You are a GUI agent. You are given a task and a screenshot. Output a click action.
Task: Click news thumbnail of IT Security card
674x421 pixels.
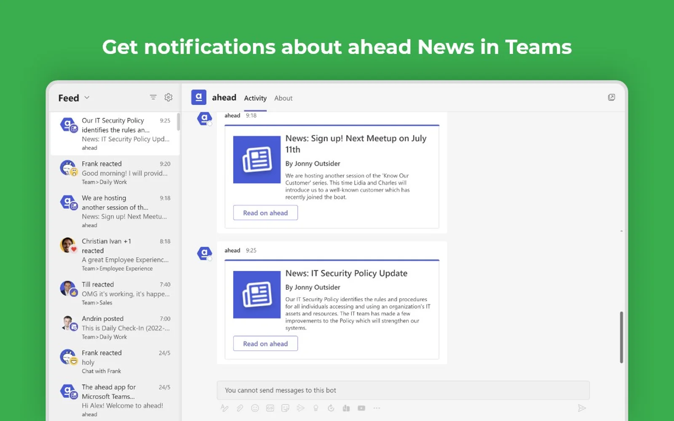257,295
